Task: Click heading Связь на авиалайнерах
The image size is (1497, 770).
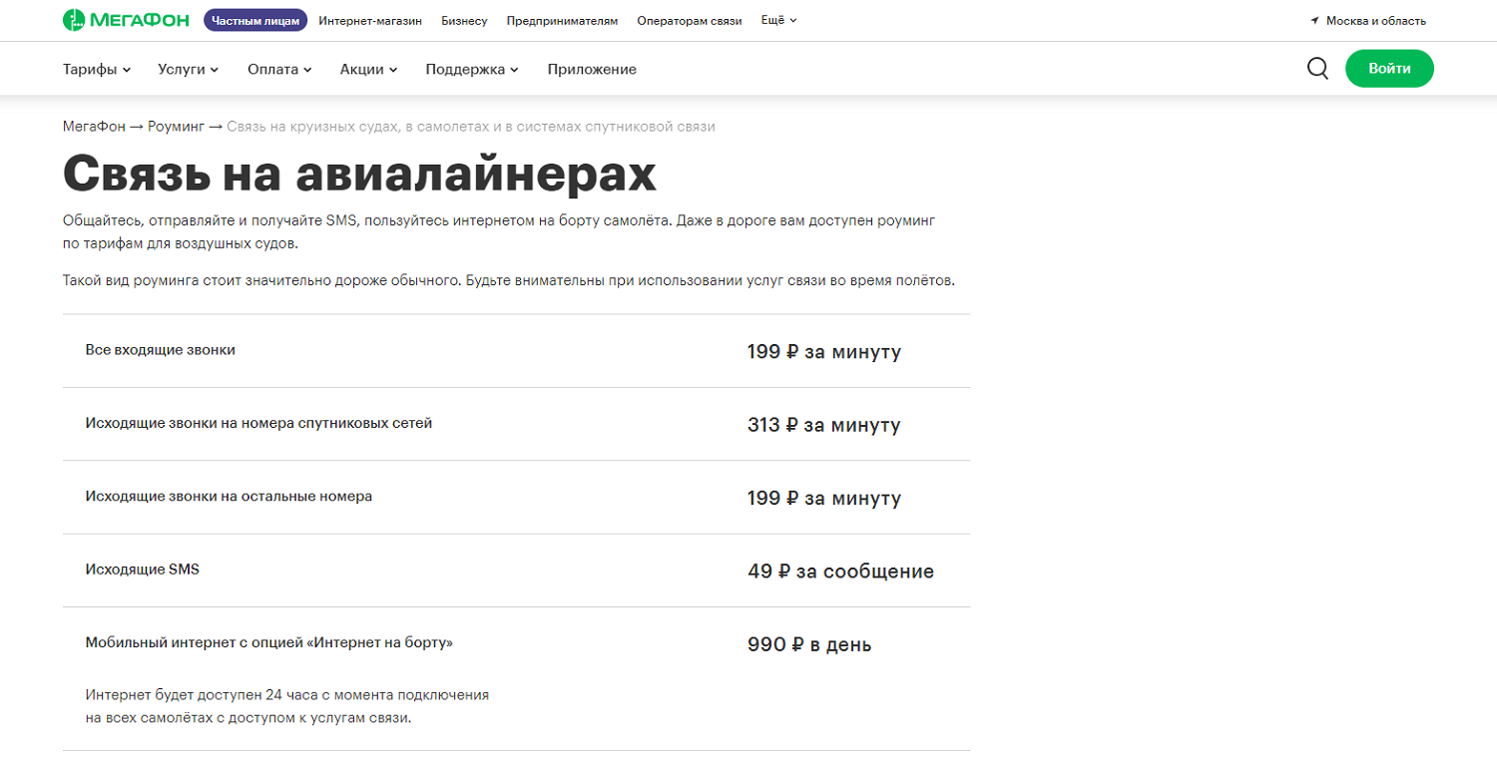Action: 359,174
